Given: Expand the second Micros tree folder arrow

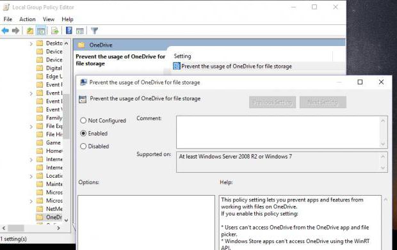Looking at the screenshot, I should pyautogui.click(x=31, y=201).
